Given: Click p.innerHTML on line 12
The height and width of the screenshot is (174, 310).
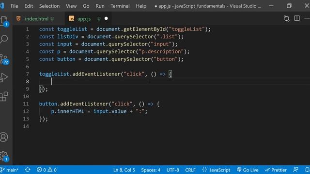Looking at the screenshot, I should click(68, 112).
